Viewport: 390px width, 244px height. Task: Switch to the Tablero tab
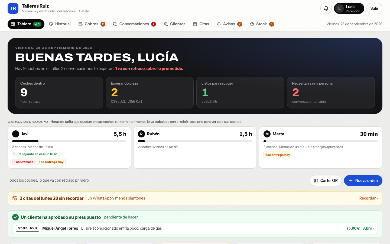(x=26, y=24)
